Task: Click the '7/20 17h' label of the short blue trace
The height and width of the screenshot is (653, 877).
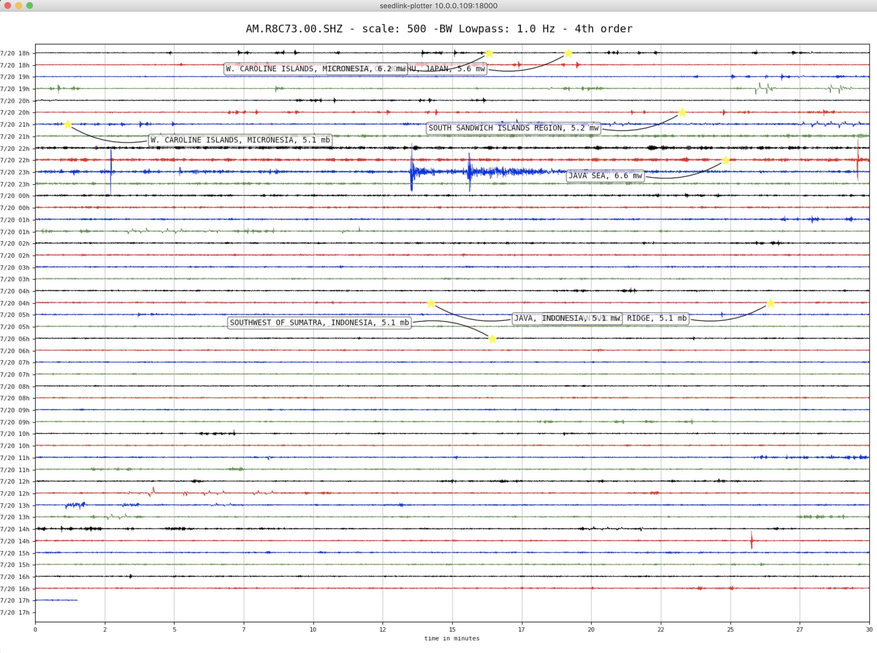Action: (x=15, y=600)
